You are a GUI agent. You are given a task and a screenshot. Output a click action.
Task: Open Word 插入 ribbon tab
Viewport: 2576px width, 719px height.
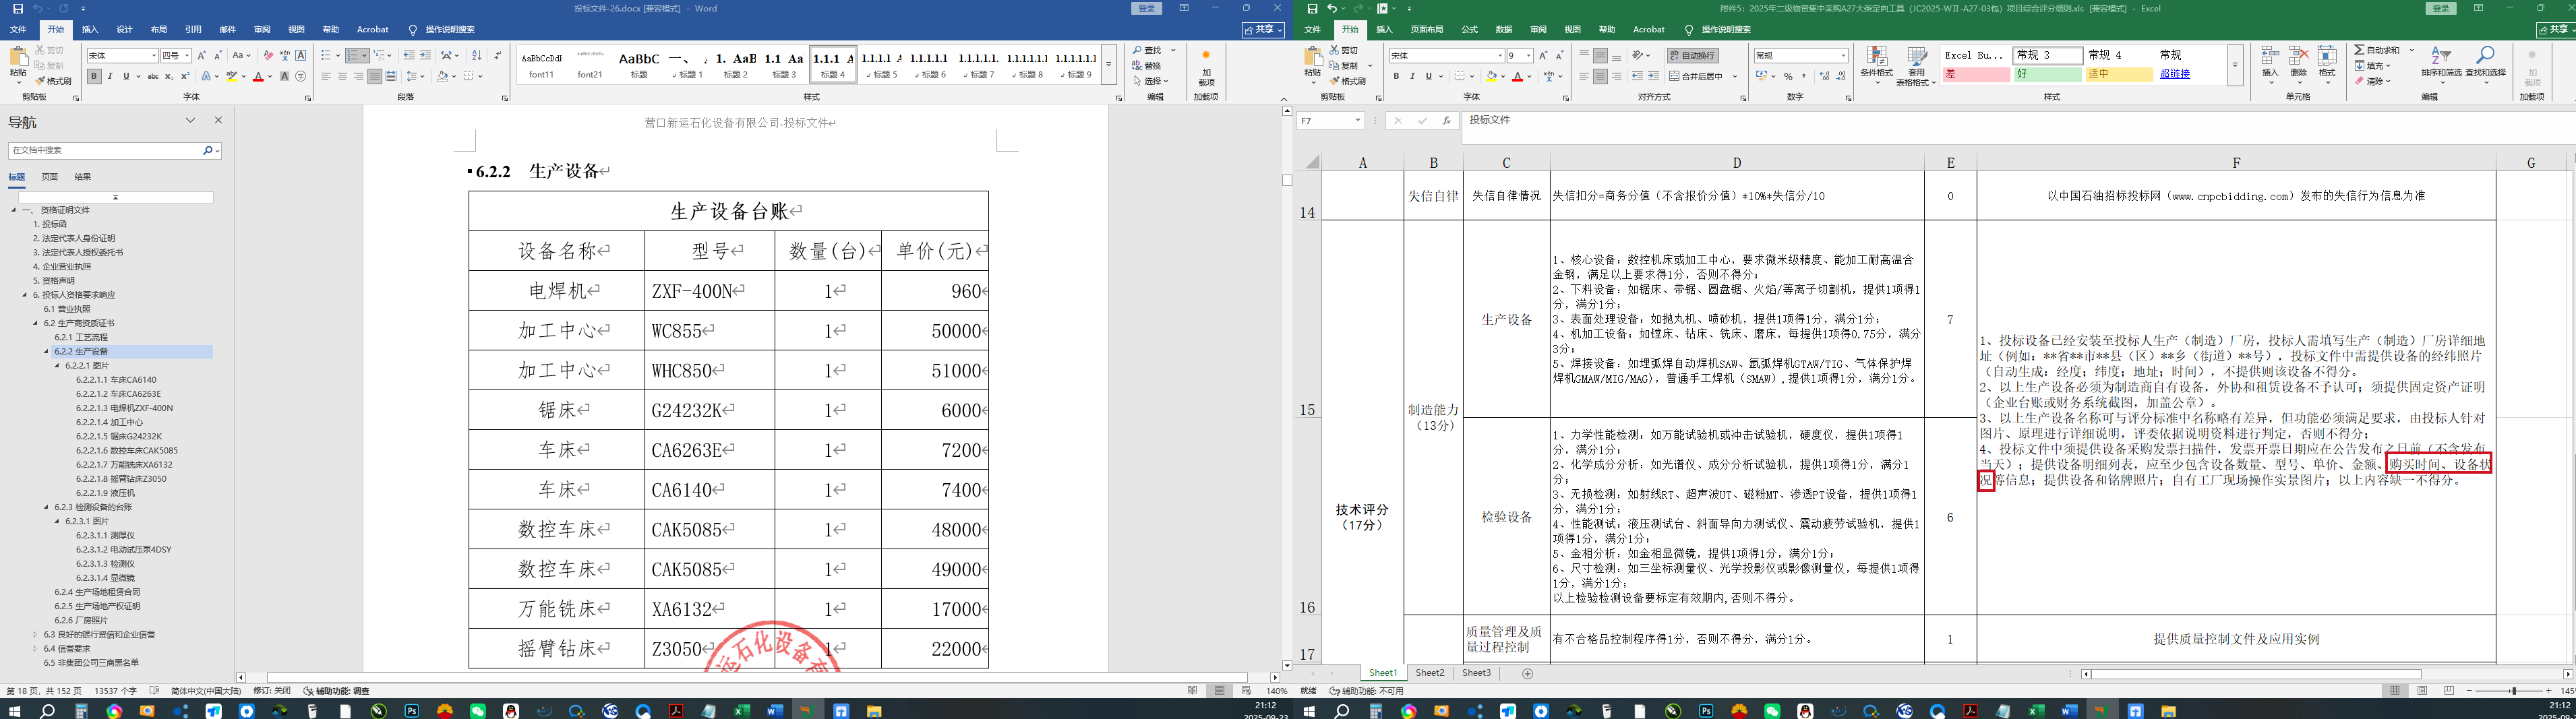click(90, 30)
